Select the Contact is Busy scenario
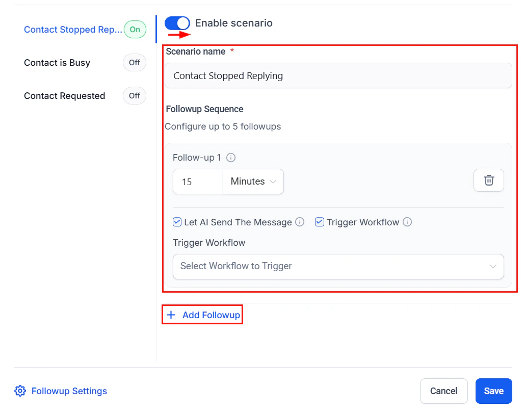This screenshot has height=413, width=525. [57, 62]
